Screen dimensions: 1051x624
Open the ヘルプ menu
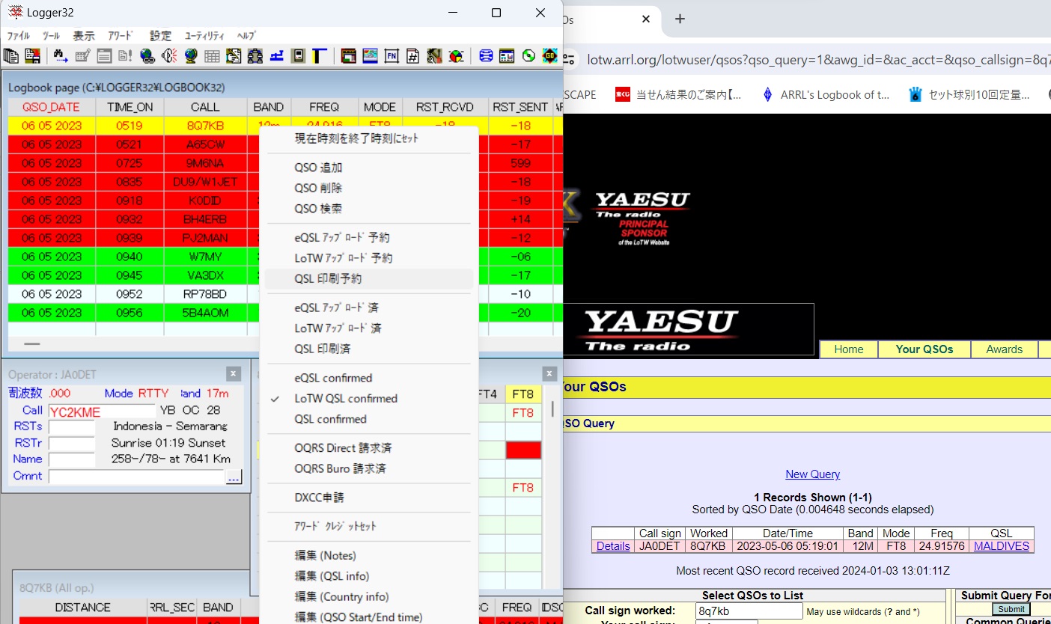pyautogui.click(x=246, y=35)
